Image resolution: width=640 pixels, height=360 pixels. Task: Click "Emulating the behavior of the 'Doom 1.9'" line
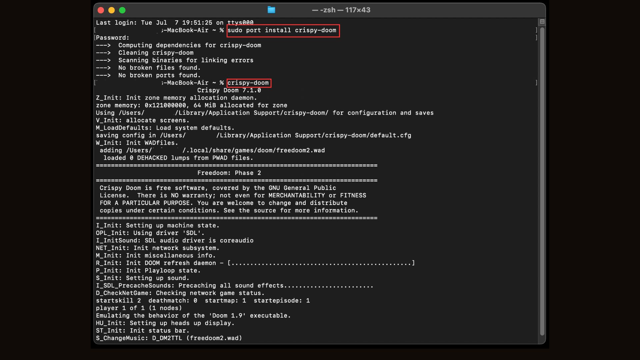coord(193,315)
